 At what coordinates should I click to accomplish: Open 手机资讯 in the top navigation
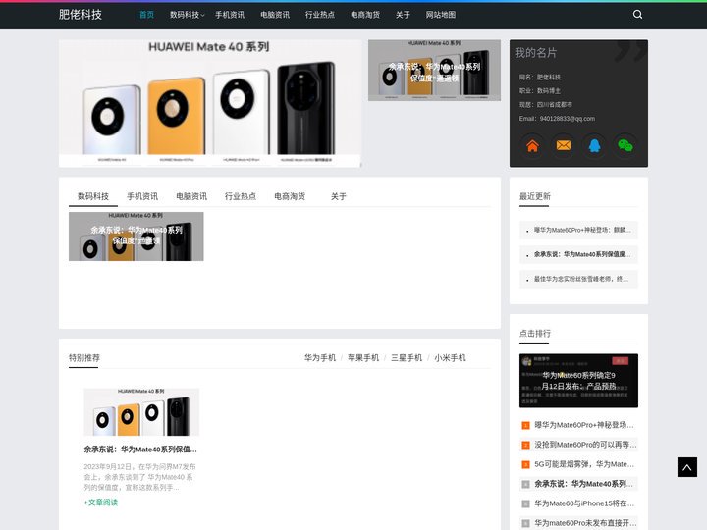pyautogui.click(x=230, y=15)
